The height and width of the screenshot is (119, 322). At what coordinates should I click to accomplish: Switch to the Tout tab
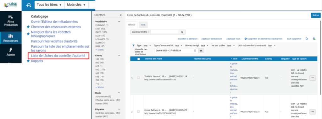143,24
